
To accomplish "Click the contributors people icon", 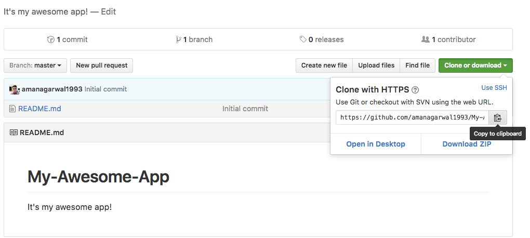I will coord(425,39).
